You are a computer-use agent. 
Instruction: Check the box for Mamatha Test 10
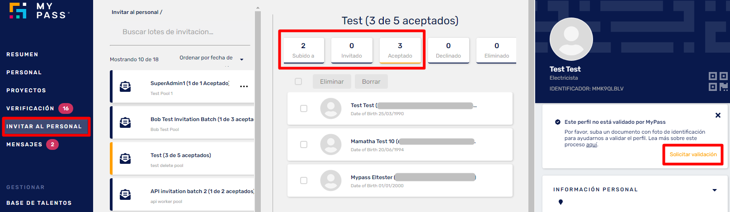(x=304, y=144)
